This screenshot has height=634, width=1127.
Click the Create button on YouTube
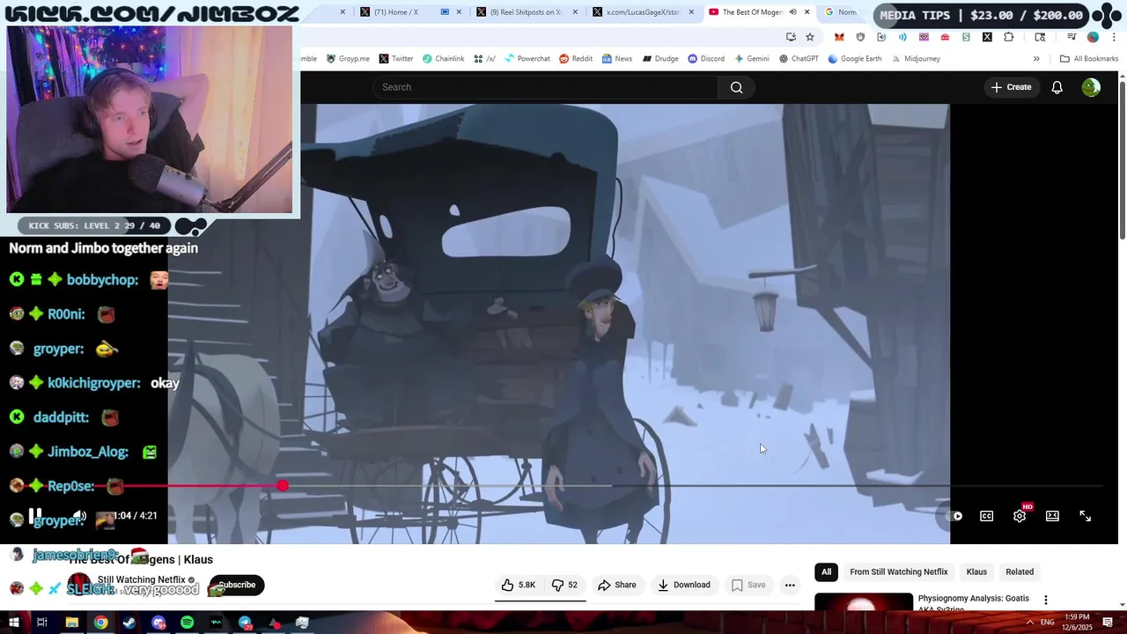pyautogui.click(x=1011, y=87)
